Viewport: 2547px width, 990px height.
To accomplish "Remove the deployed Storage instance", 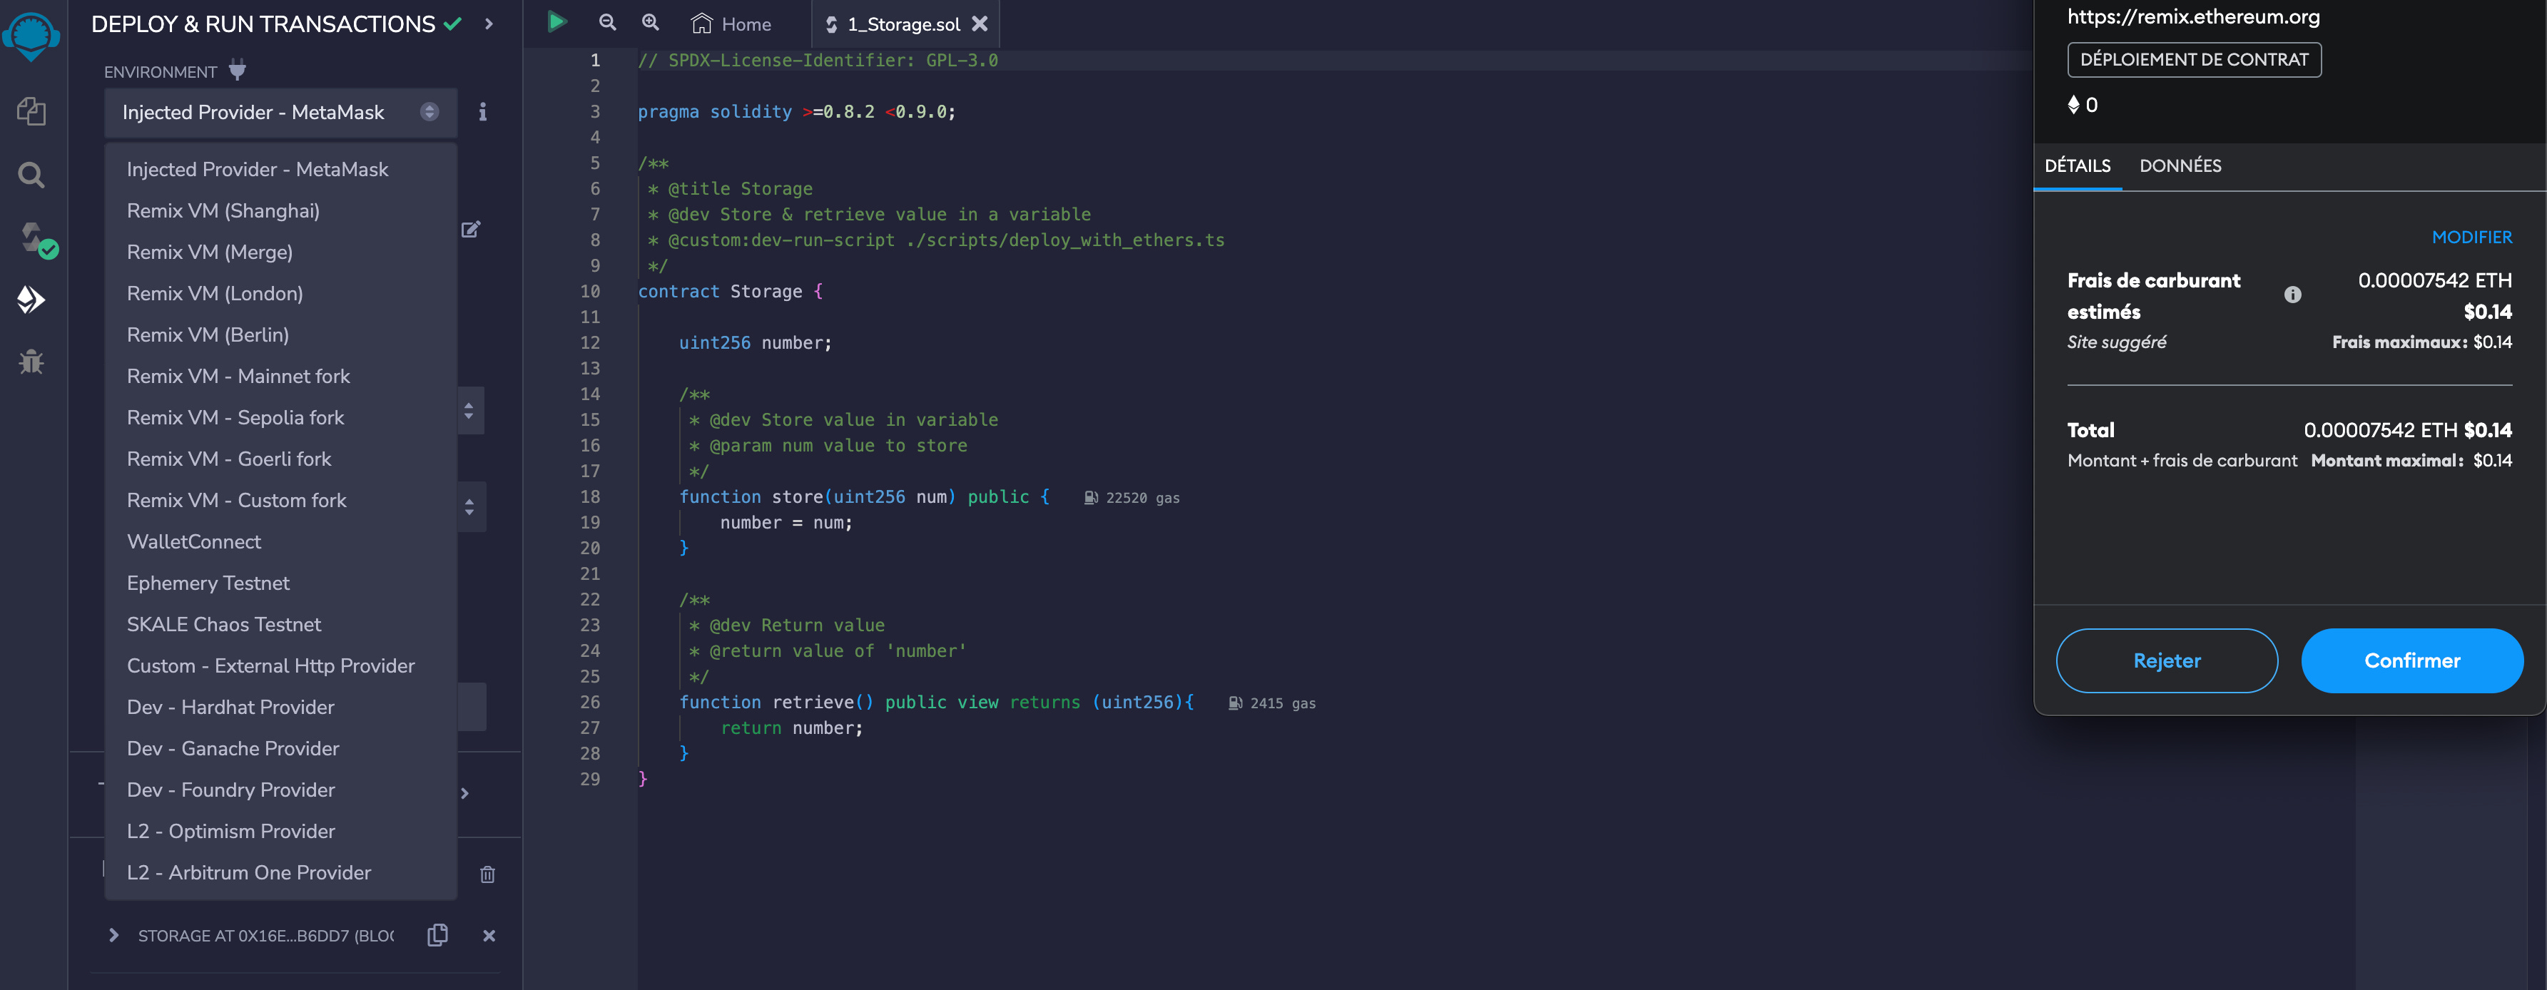I will [x=489, y=936].
